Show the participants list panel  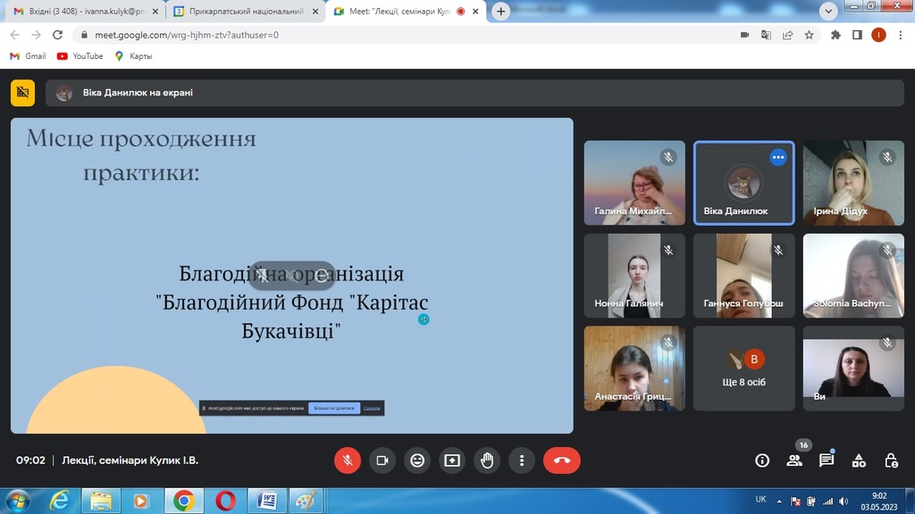click(x=794, y=460)
